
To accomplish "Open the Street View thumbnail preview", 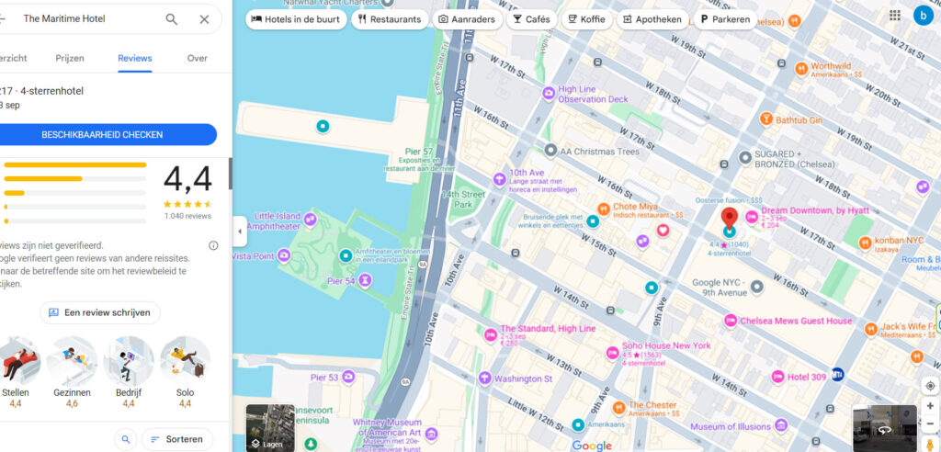I will (x=885, y=428).
